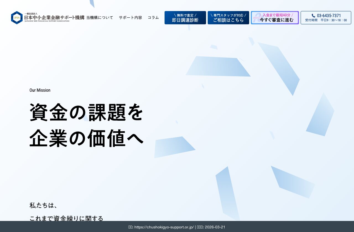Click the 受付時間 business hours text
354x232 pixels.
[x=311, y=20]
